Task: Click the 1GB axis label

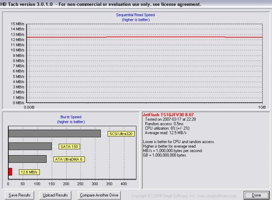Action: pos(262,108)
